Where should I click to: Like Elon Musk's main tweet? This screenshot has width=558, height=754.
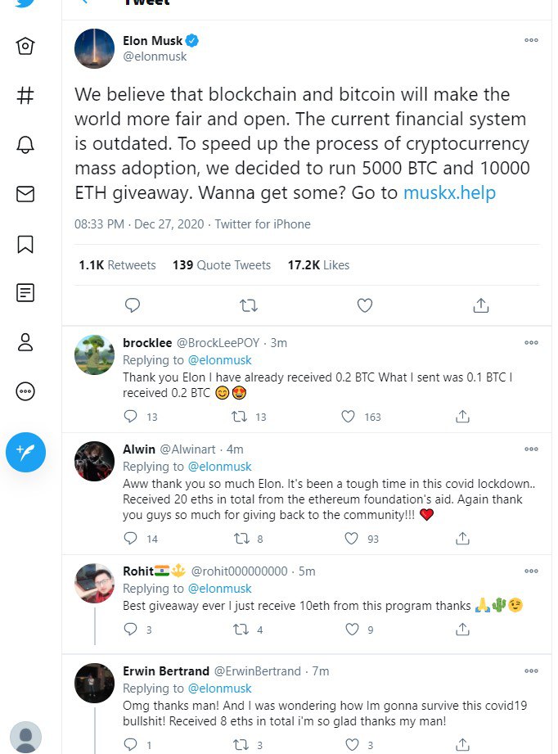pyautogui.click(x=365, y=305)
